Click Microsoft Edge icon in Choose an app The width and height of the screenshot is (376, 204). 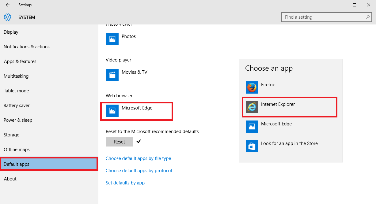click(252, 127)
